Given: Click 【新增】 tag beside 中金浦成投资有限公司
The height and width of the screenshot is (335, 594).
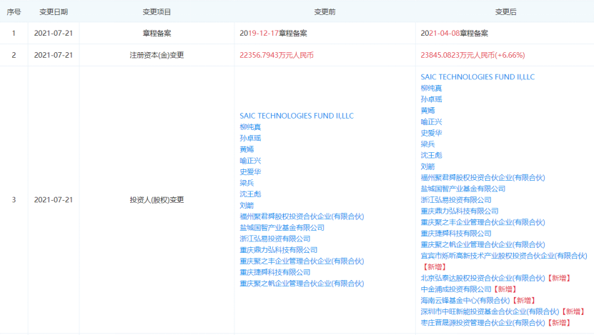Looking at the screenshot, I should pyautogui.click(x=505, y=289).
